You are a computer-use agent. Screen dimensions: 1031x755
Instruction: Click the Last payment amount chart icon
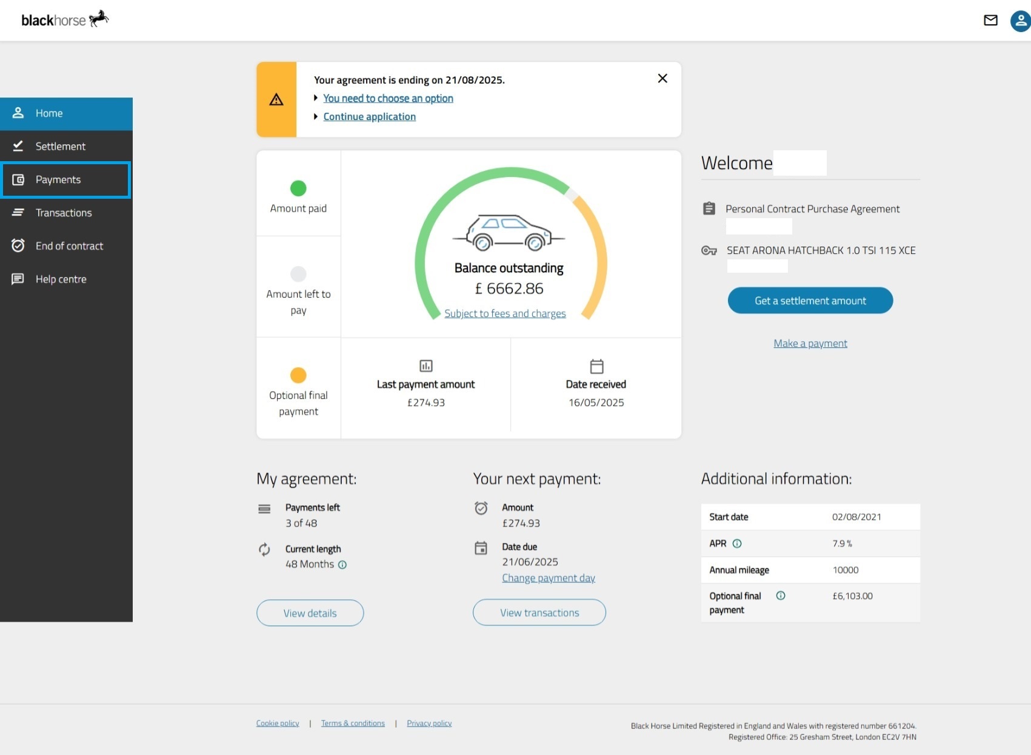(x=426, y=366)
